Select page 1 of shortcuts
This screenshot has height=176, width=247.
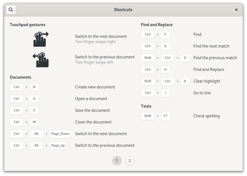point(117,161)
